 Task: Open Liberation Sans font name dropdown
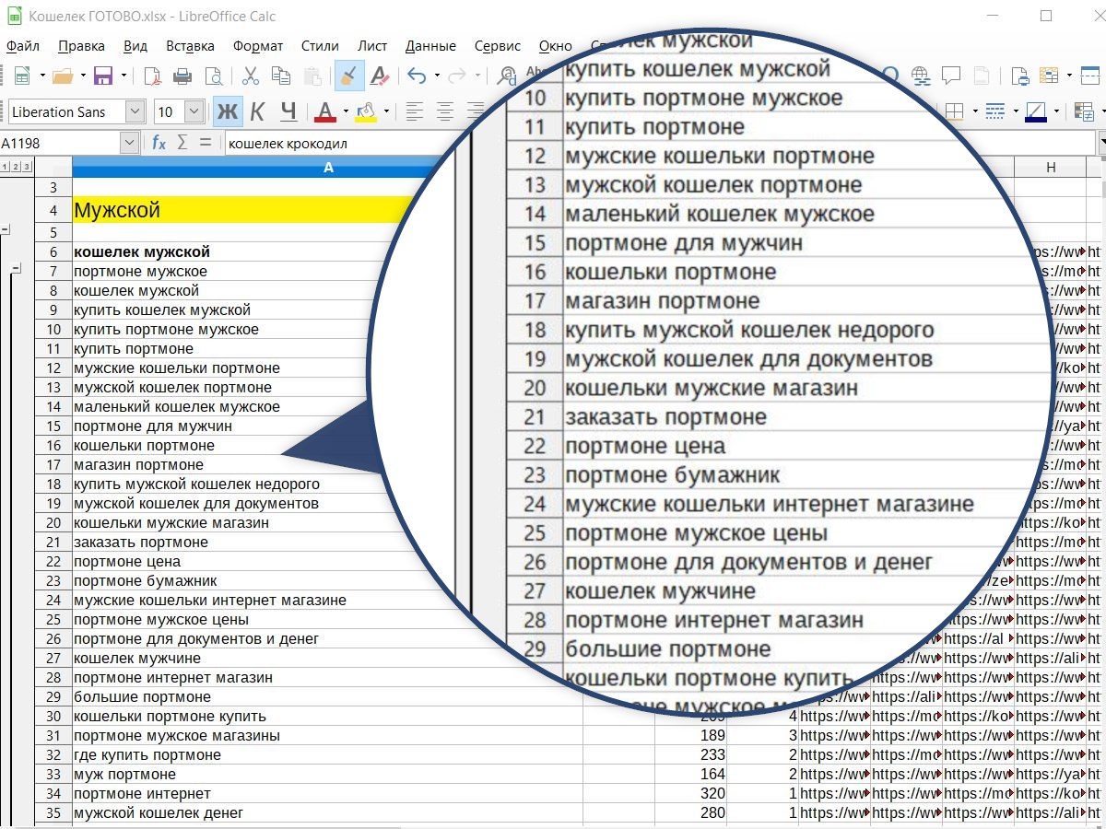(x=135, y=112)
